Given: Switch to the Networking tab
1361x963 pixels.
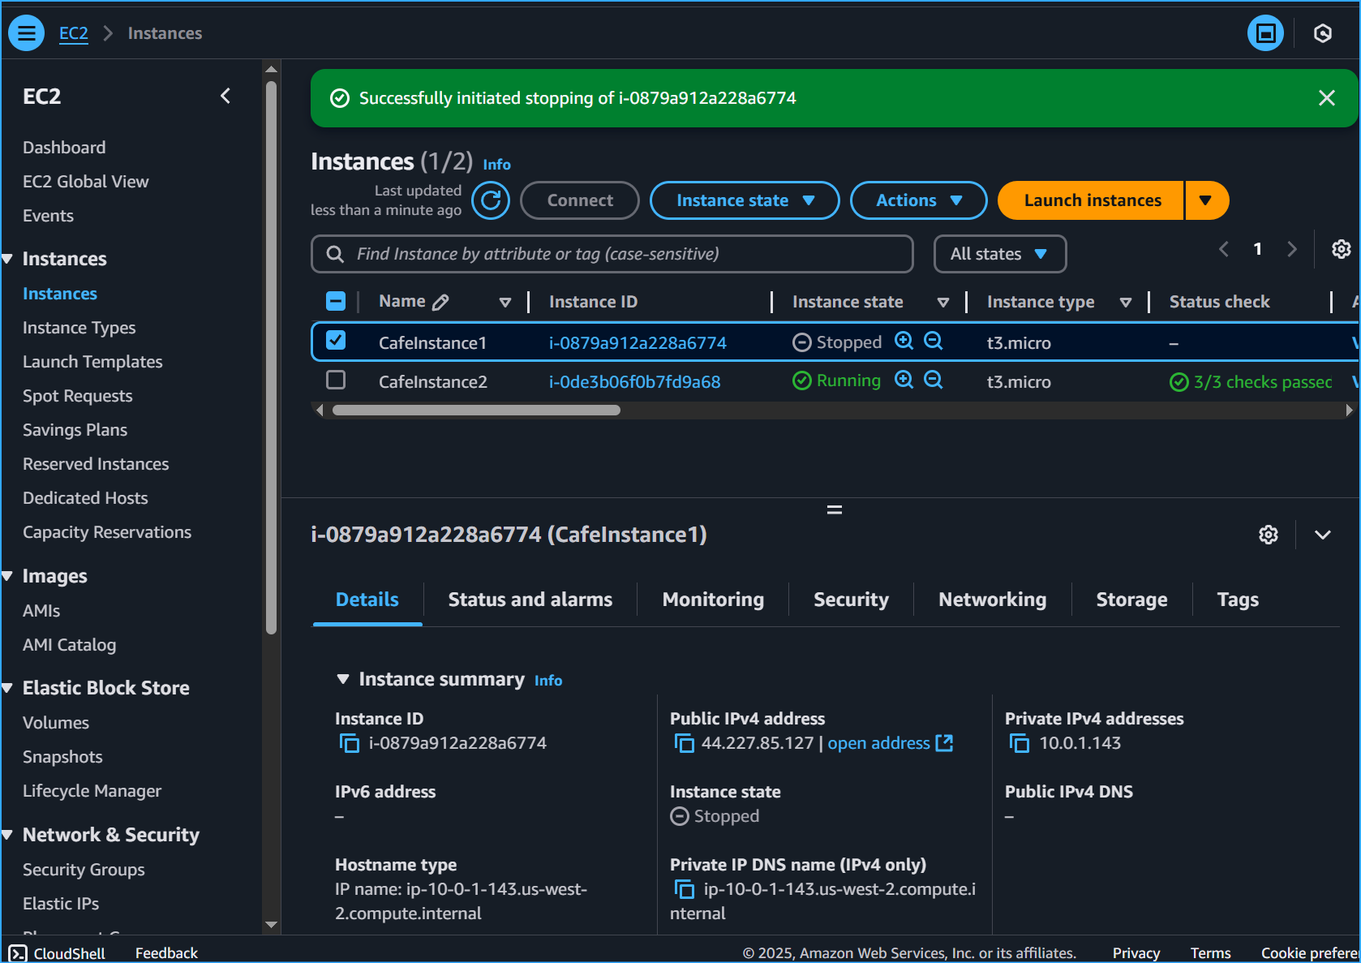Looking at the screenshot, I should (x=992, y=600).
